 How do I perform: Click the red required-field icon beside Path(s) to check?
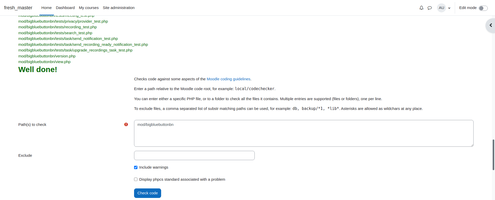[126, 125]
